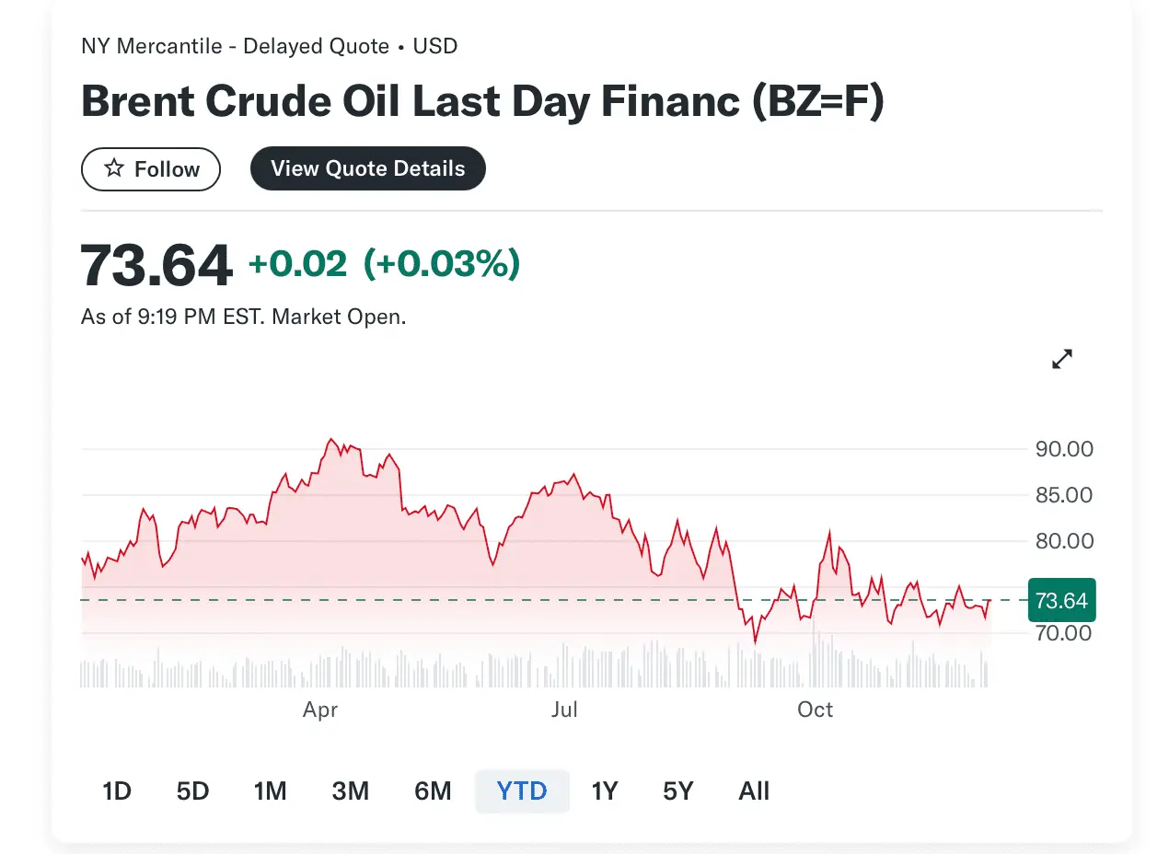
Task: Click the expand chart fullscreen icon
Action: click(x=1062, y=359)
